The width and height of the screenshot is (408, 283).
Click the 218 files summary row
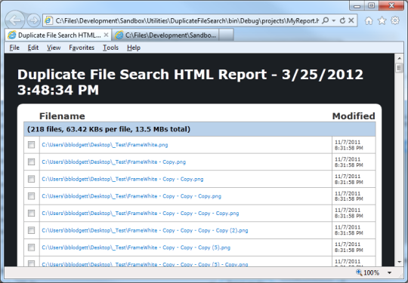click(199, 129)
